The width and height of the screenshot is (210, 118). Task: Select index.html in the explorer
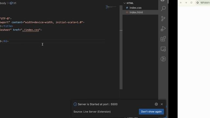(140, 12)
